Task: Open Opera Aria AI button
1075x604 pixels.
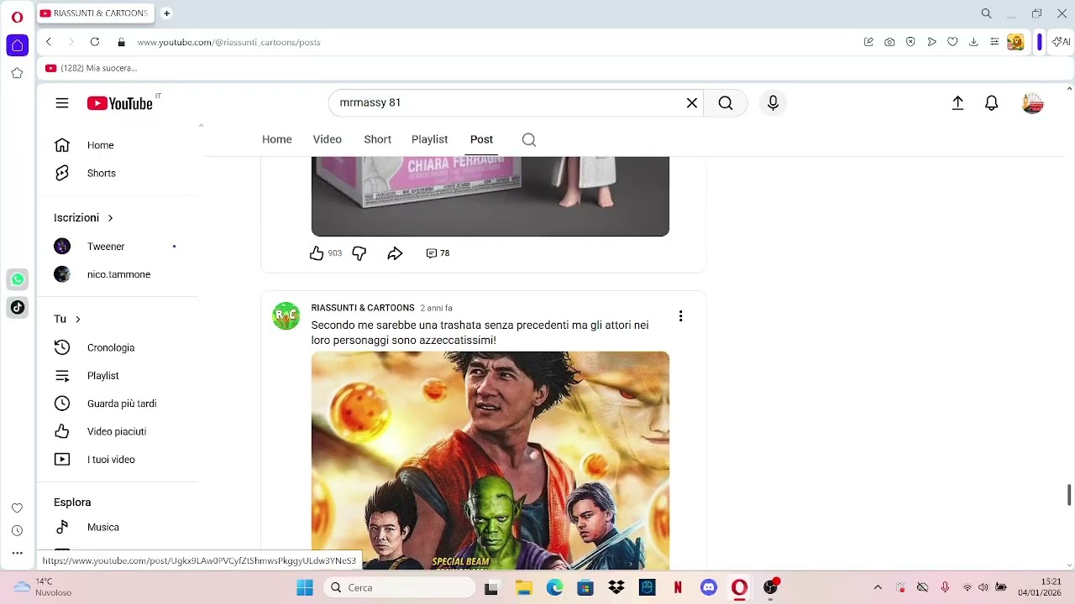Action: coord(1062,42)
